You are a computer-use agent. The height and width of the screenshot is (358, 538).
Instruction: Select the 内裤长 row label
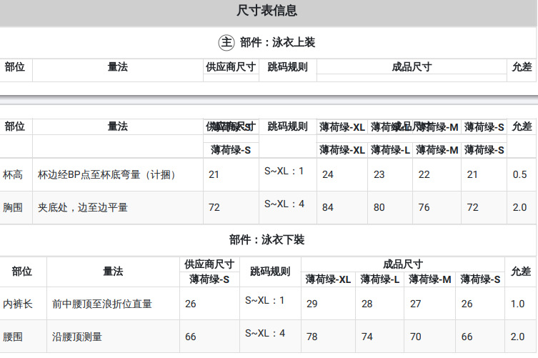(18, 304)
